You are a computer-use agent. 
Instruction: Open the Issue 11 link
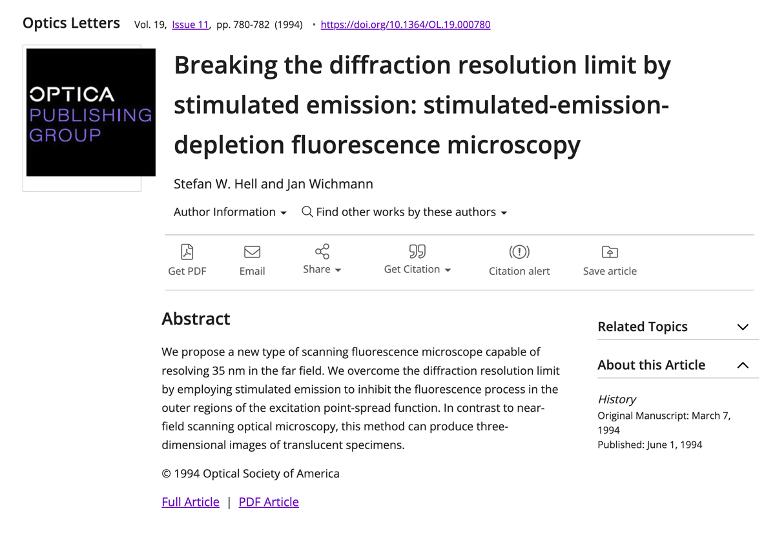190,25
